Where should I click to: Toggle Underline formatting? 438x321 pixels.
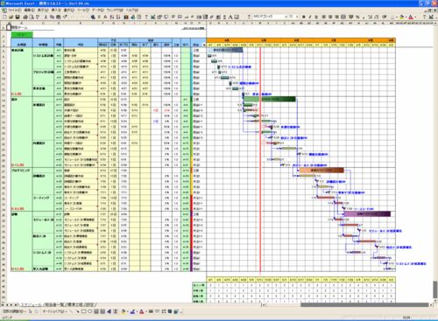pos(316,17)
